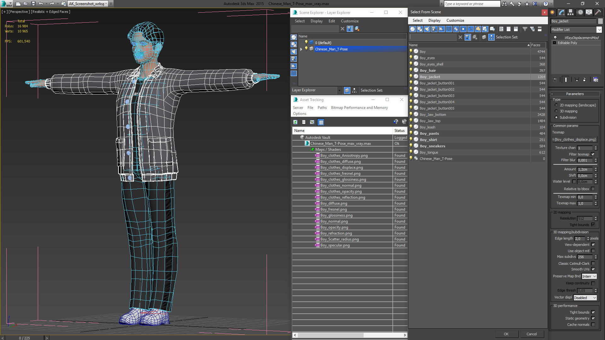Toggle Display Helpers filter in Select From Scene
The image size is (605, 340).
tap(441, 29)
